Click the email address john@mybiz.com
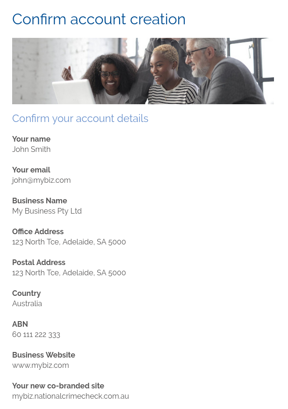The image size is (288, 409). tap(41, 180)
